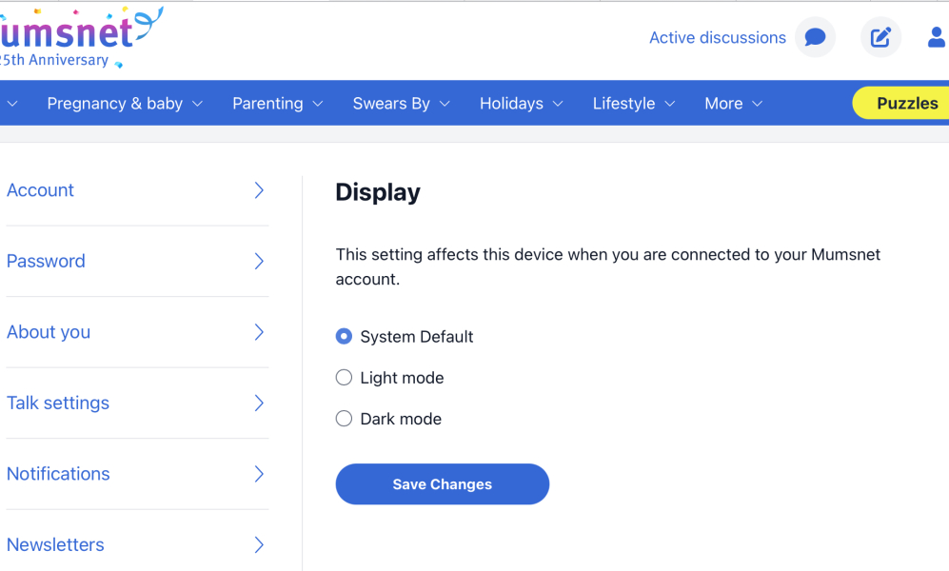Expand the More dropdown in navigation

click(x=733, y=104)
